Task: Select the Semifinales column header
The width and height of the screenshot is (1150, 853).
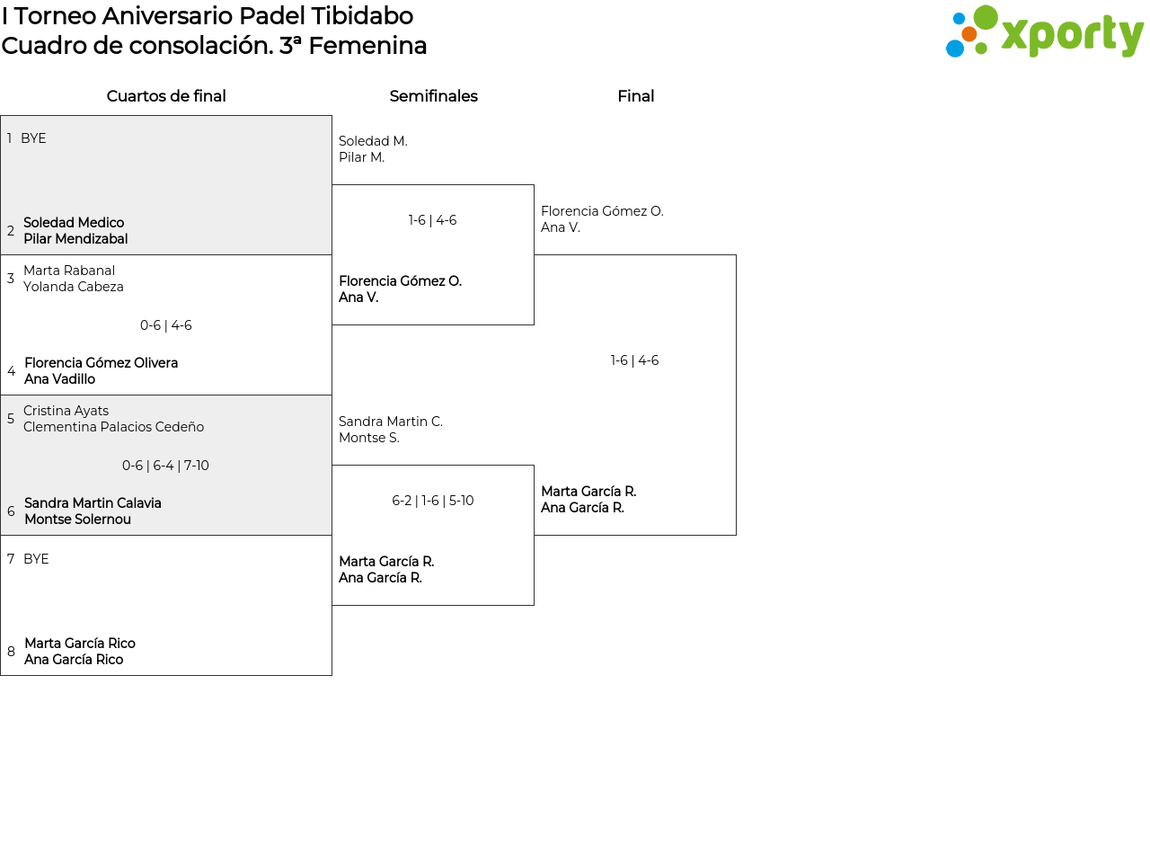Action: (433, 96)
